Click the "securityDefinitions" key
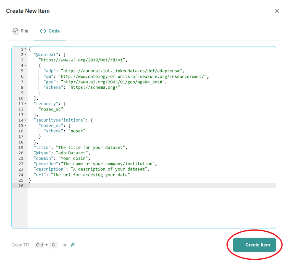The width and height of the screenshot is (288, 260). point(59,120)
